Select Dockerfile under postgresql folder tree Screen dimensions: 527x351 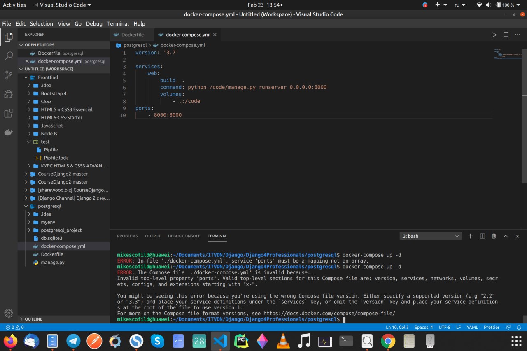[x=64, y=254]
